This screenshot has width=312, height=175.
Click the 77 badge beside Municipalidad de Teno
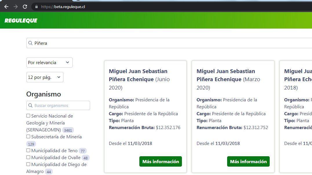[x=83, y=151]
